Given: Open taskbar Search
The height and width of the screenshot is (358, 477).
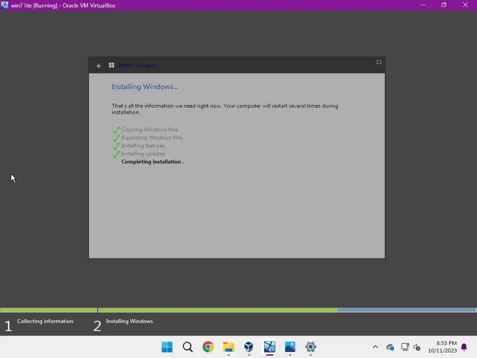Looking at the screenshot, I should pyautogui.click(x=188, y=347).
